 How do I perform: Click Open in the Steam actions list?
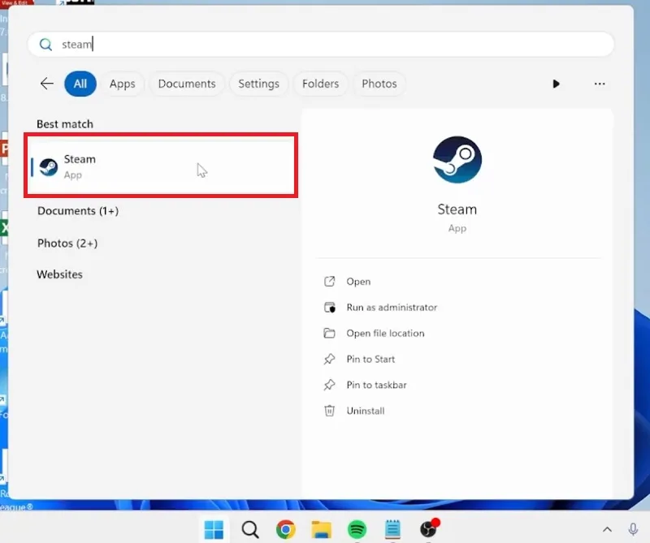[358, 282]
